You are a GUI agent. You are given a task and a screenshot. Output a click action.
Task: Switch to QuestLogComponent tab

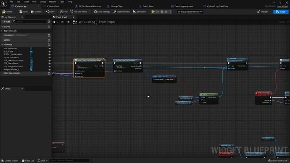tap(184, 6)
